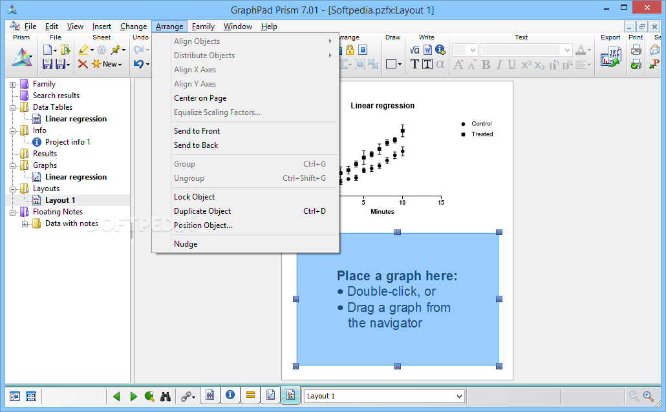The height and width of the screenshot is (412, 666).
Task: Collapse the Graphs folder
Action: [x=13, y=166]
